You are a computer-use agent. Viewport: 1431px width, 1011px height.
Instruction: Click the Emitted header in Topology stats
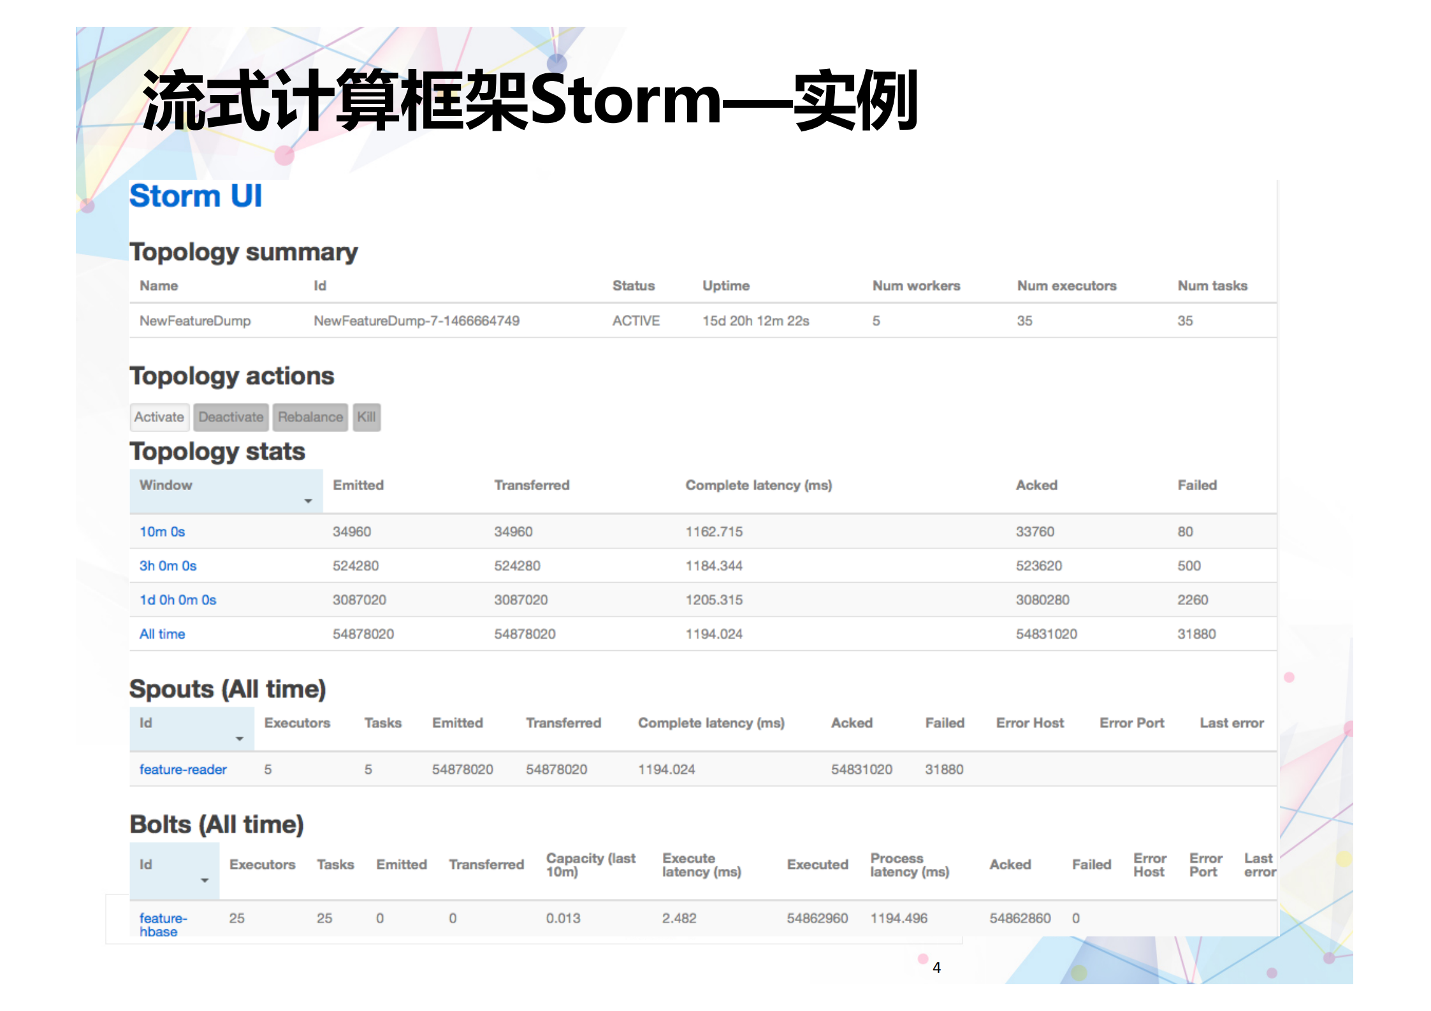358,485
